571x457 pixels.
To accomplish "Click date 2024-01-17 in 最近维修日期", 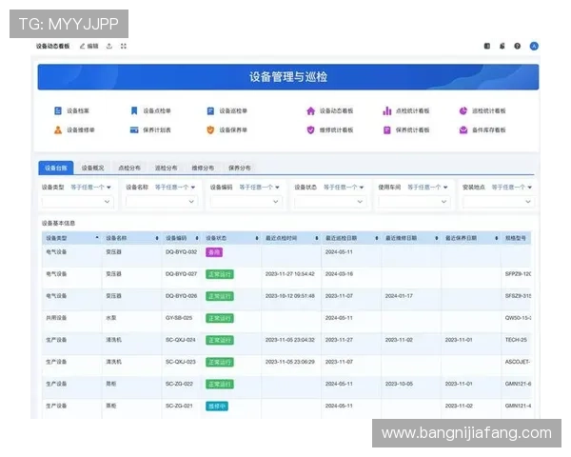I will (x=399, y=296).
